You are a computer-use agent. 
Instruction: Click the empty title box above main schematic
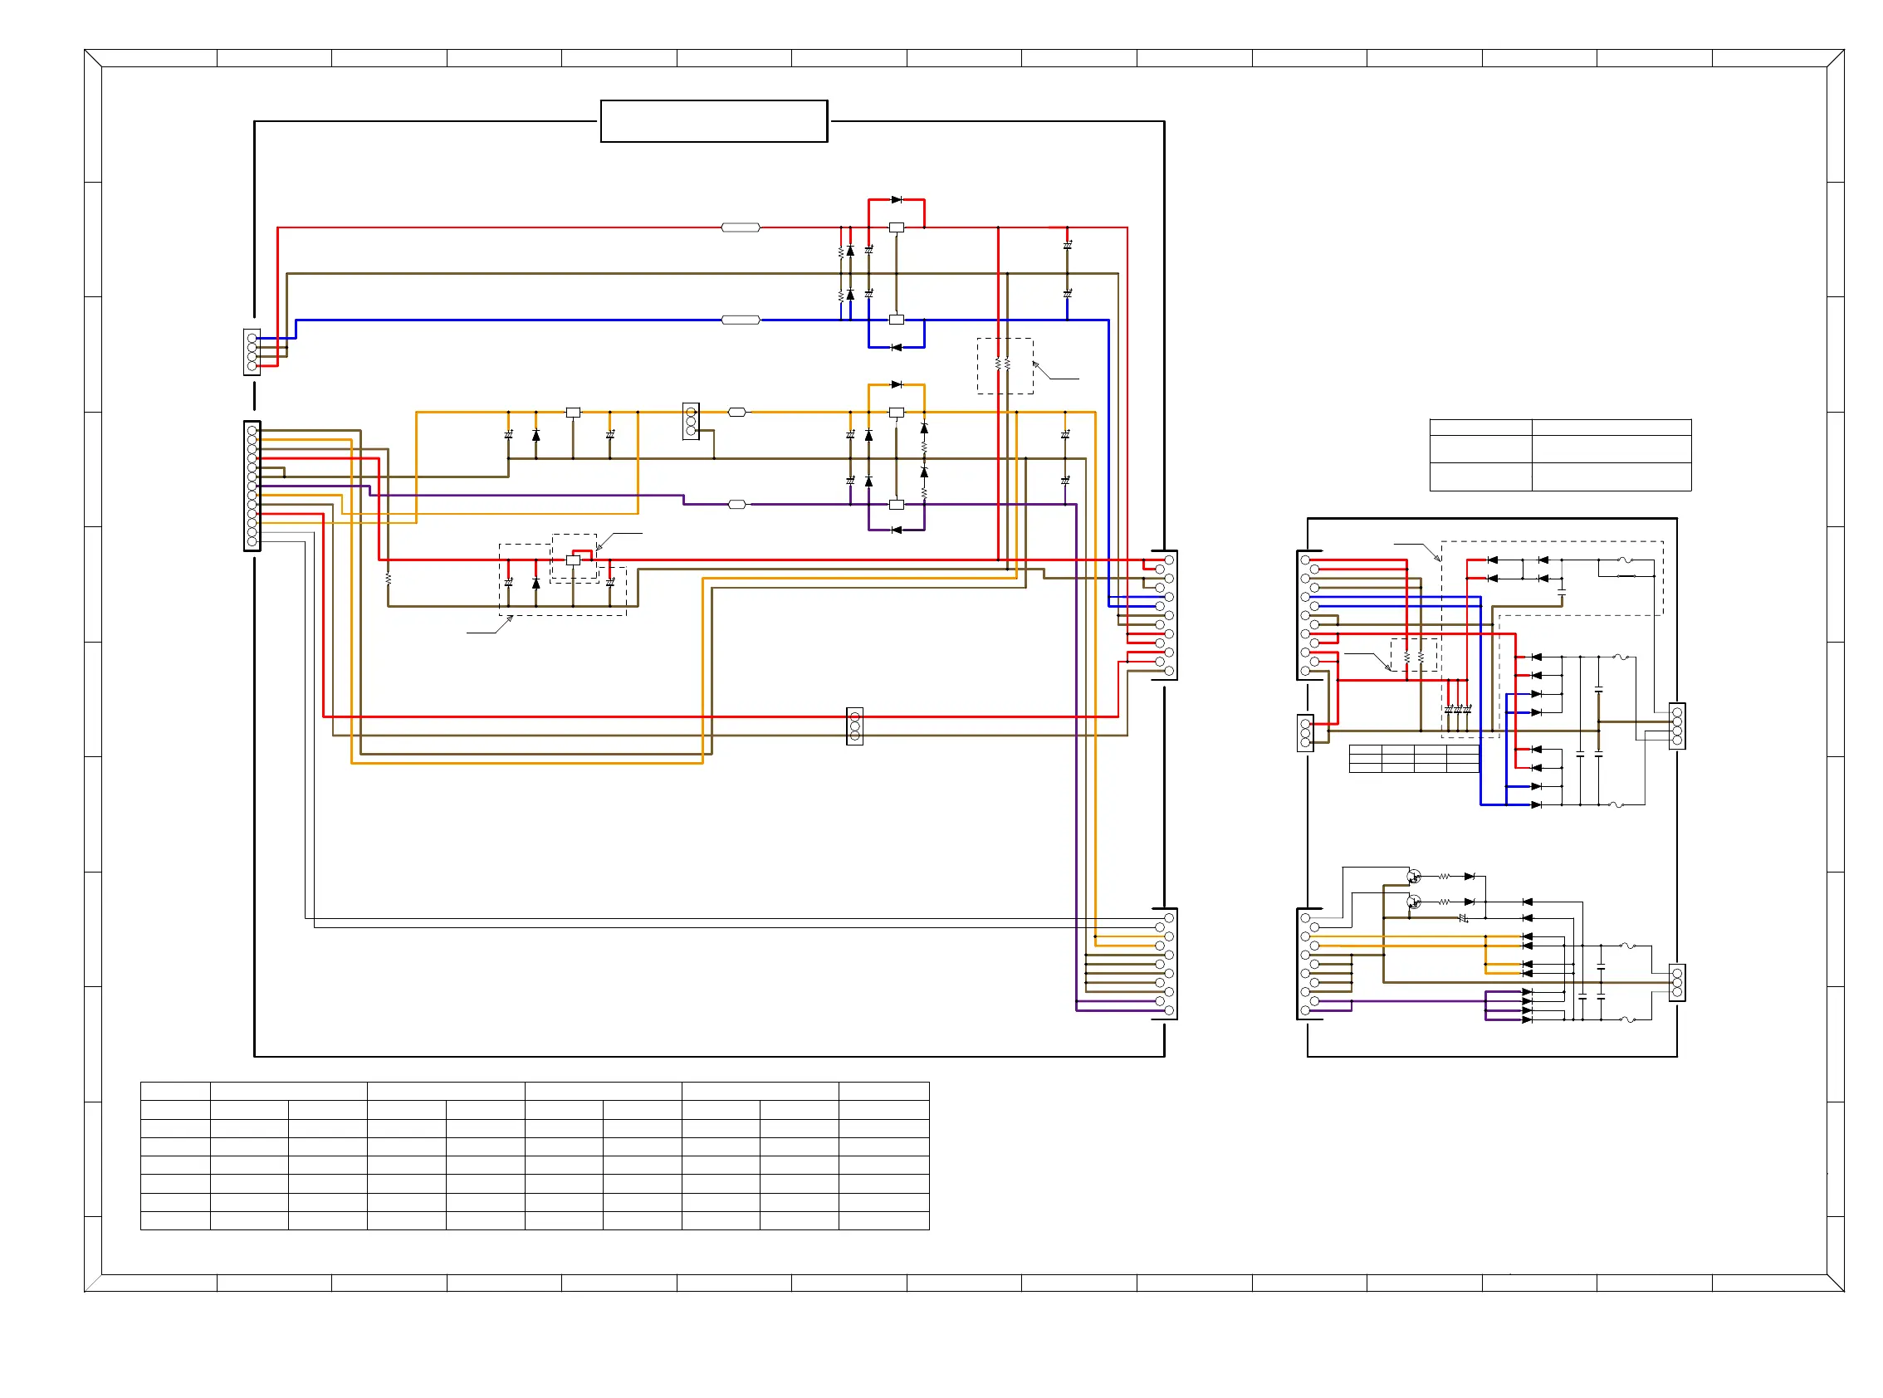pos(713,121)
